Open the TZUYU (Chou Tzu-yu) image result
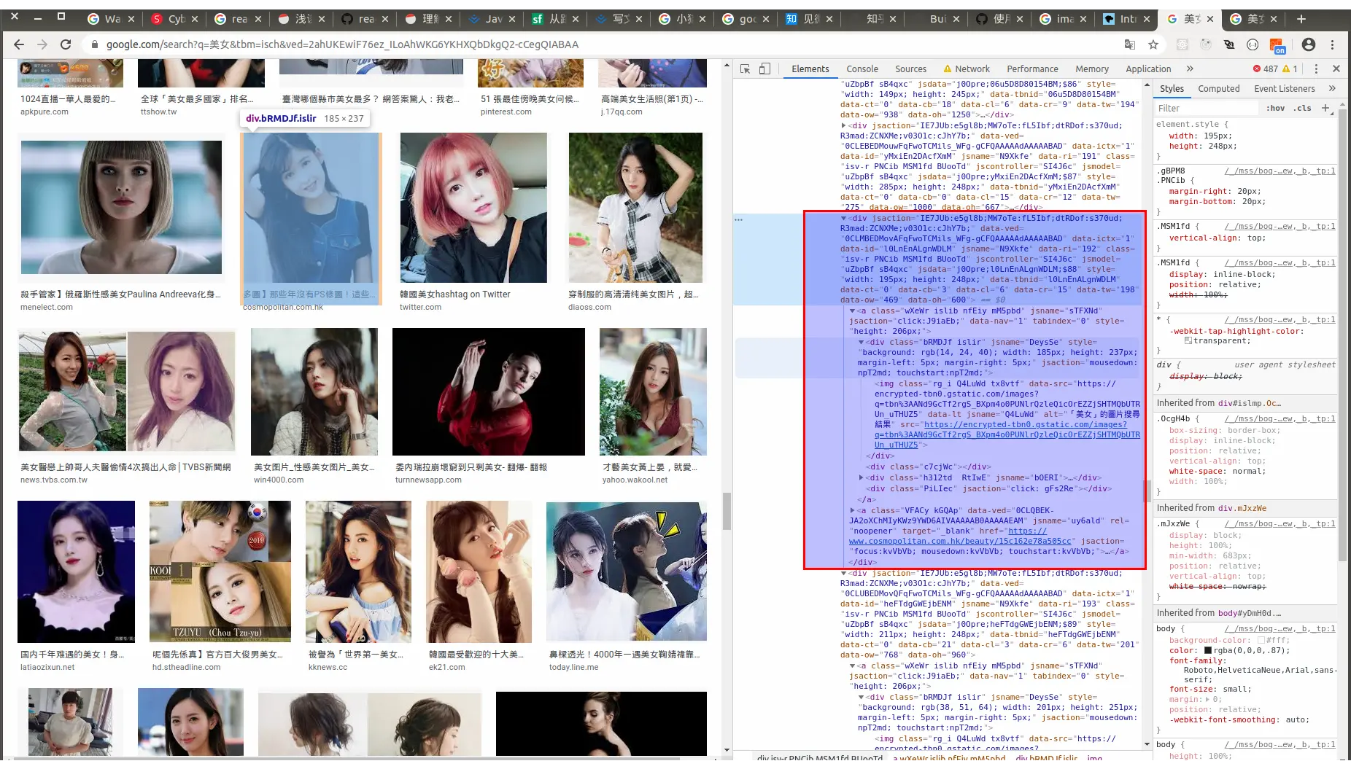The width and height of the screenshot is (1351, 769). pos(220,571)
